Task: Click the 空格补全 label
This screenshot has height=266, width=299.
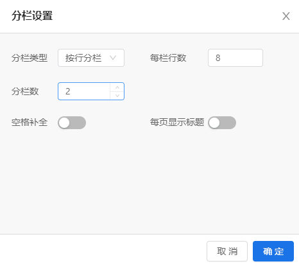Action: click(30, 123)
